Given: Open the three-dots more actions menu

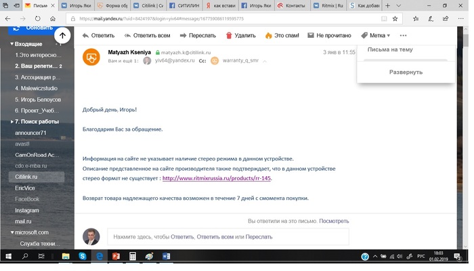Looking at the screenshot, I should (404, 35).
